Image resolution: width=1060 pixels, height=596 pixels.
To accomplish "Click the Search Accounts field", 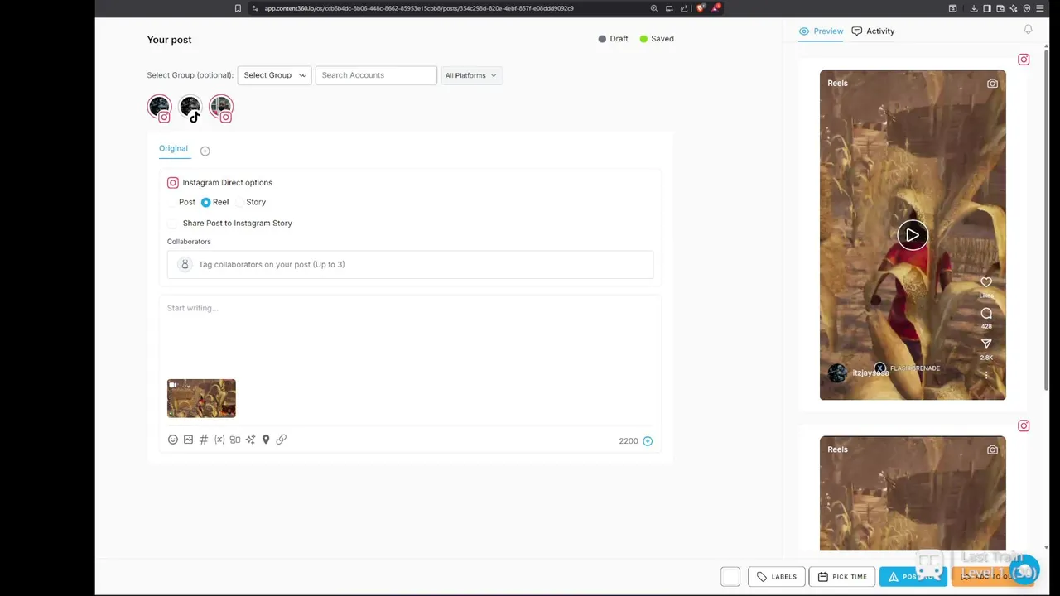I will [x=376, y=75].
